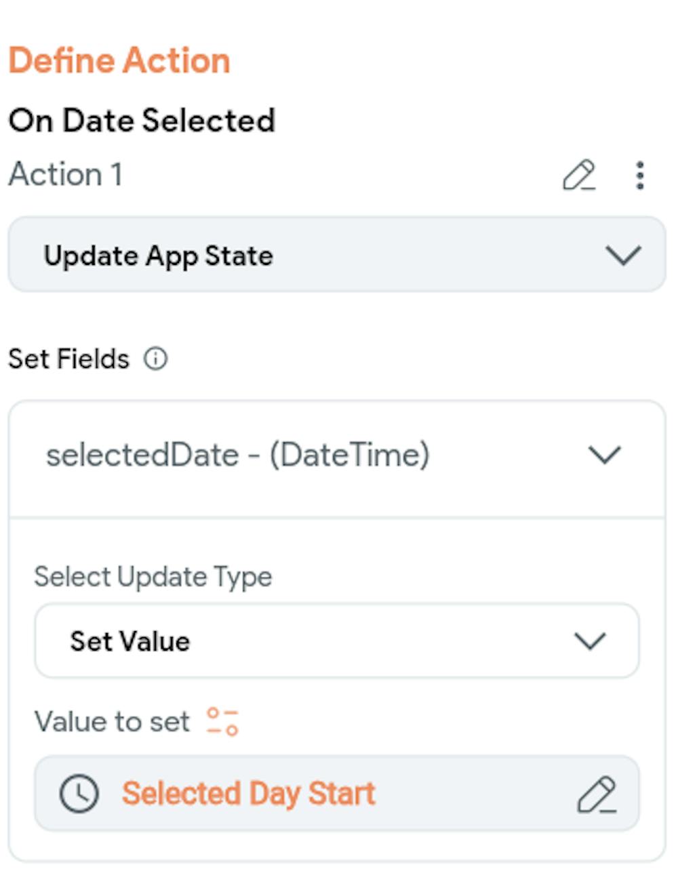This screenshot has height=871, width=678.
Task: Select the Set Value option
Action: click(130, 640)
